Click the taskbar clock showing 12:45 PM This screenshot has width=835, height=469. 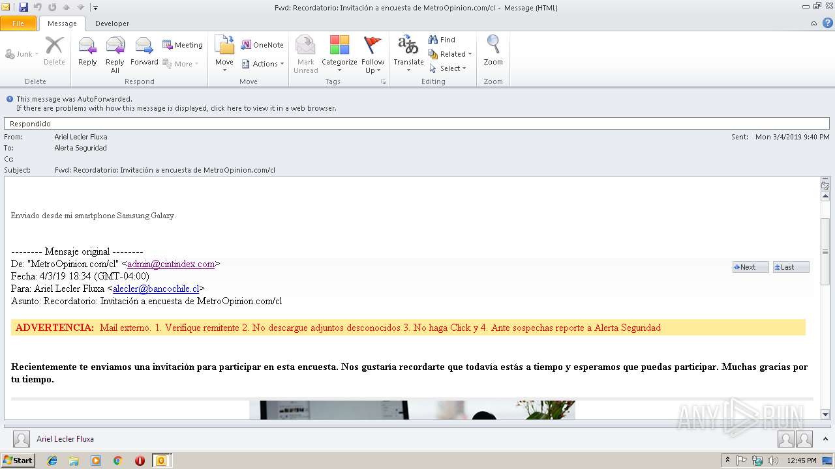coord(802,461)
